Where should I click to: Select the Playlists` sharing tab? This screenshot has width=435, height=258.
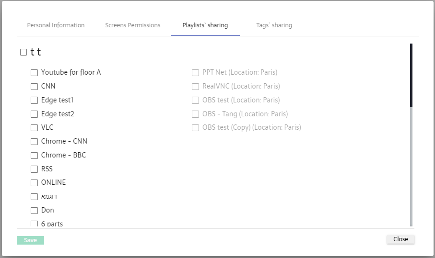205,25
